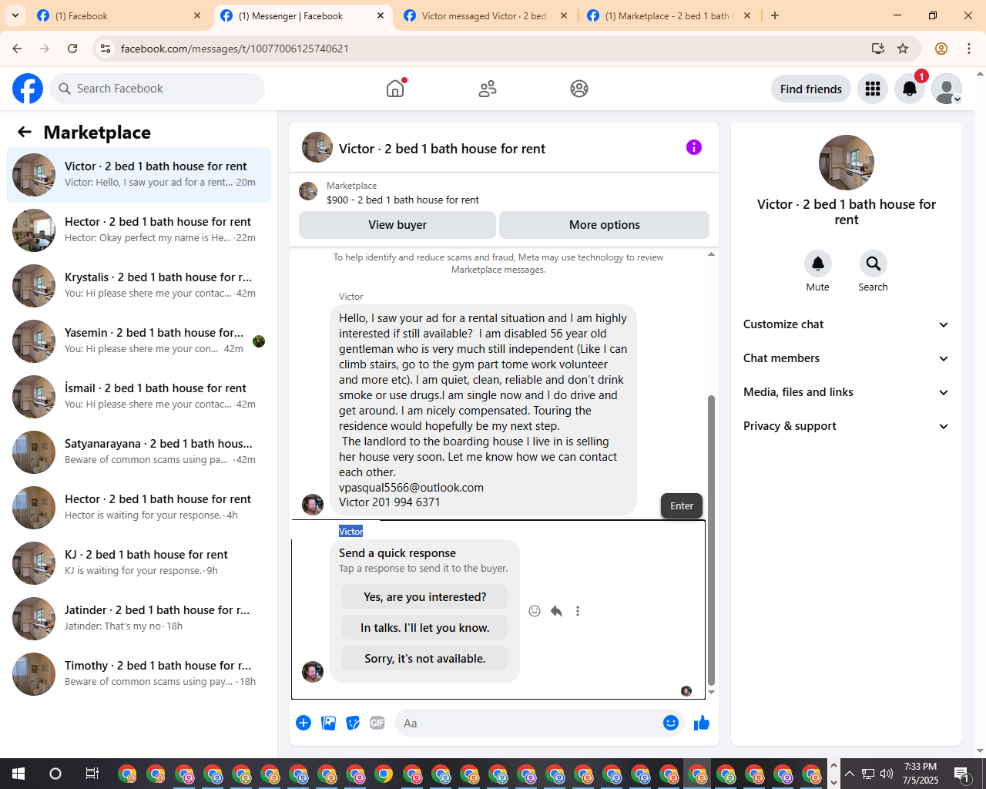Click the View buyer button
Screen dimensions: 986x789
397,225
